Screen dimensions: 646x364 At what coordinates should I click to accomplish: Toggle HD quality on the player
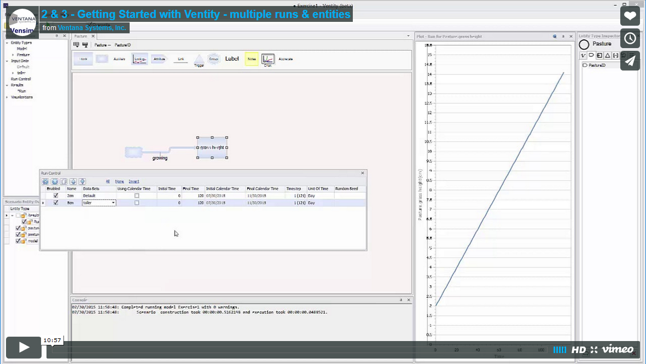click(578, 350)
